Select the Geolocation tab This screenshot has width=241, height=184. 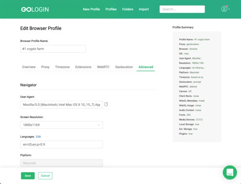[124, 67]
